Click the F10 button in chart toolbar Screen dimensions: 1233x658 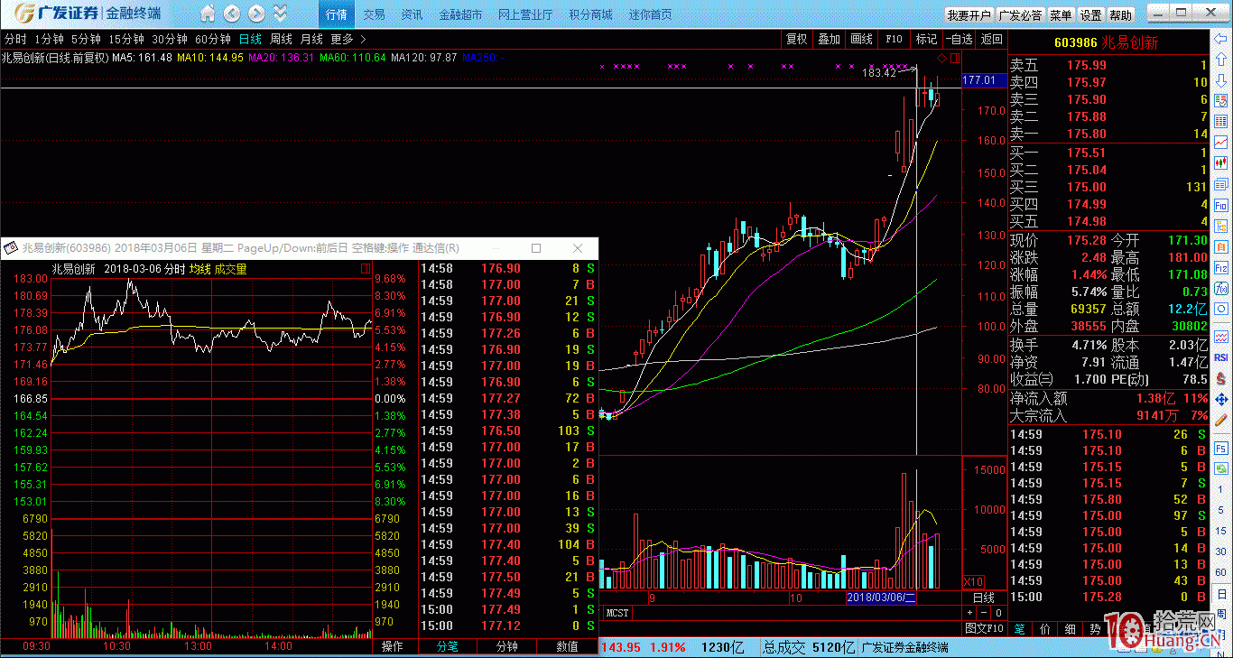(x=894, y=39)
